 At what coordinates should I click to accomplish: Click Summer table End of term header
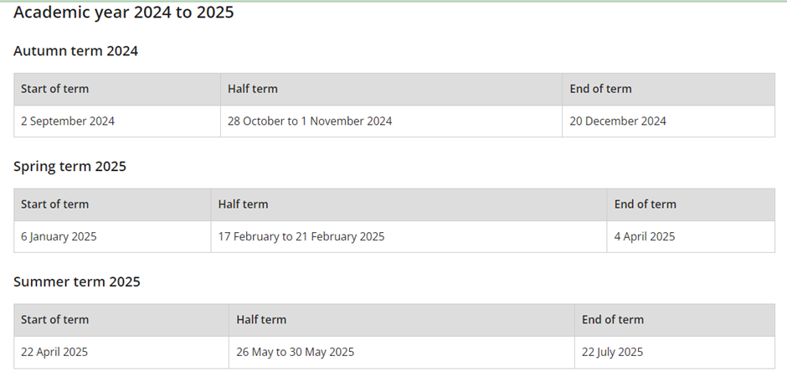click(x=675, y=320)
